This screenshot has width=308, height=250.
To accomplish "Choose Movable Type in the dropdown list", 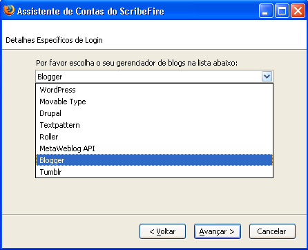I will [154, 102].
